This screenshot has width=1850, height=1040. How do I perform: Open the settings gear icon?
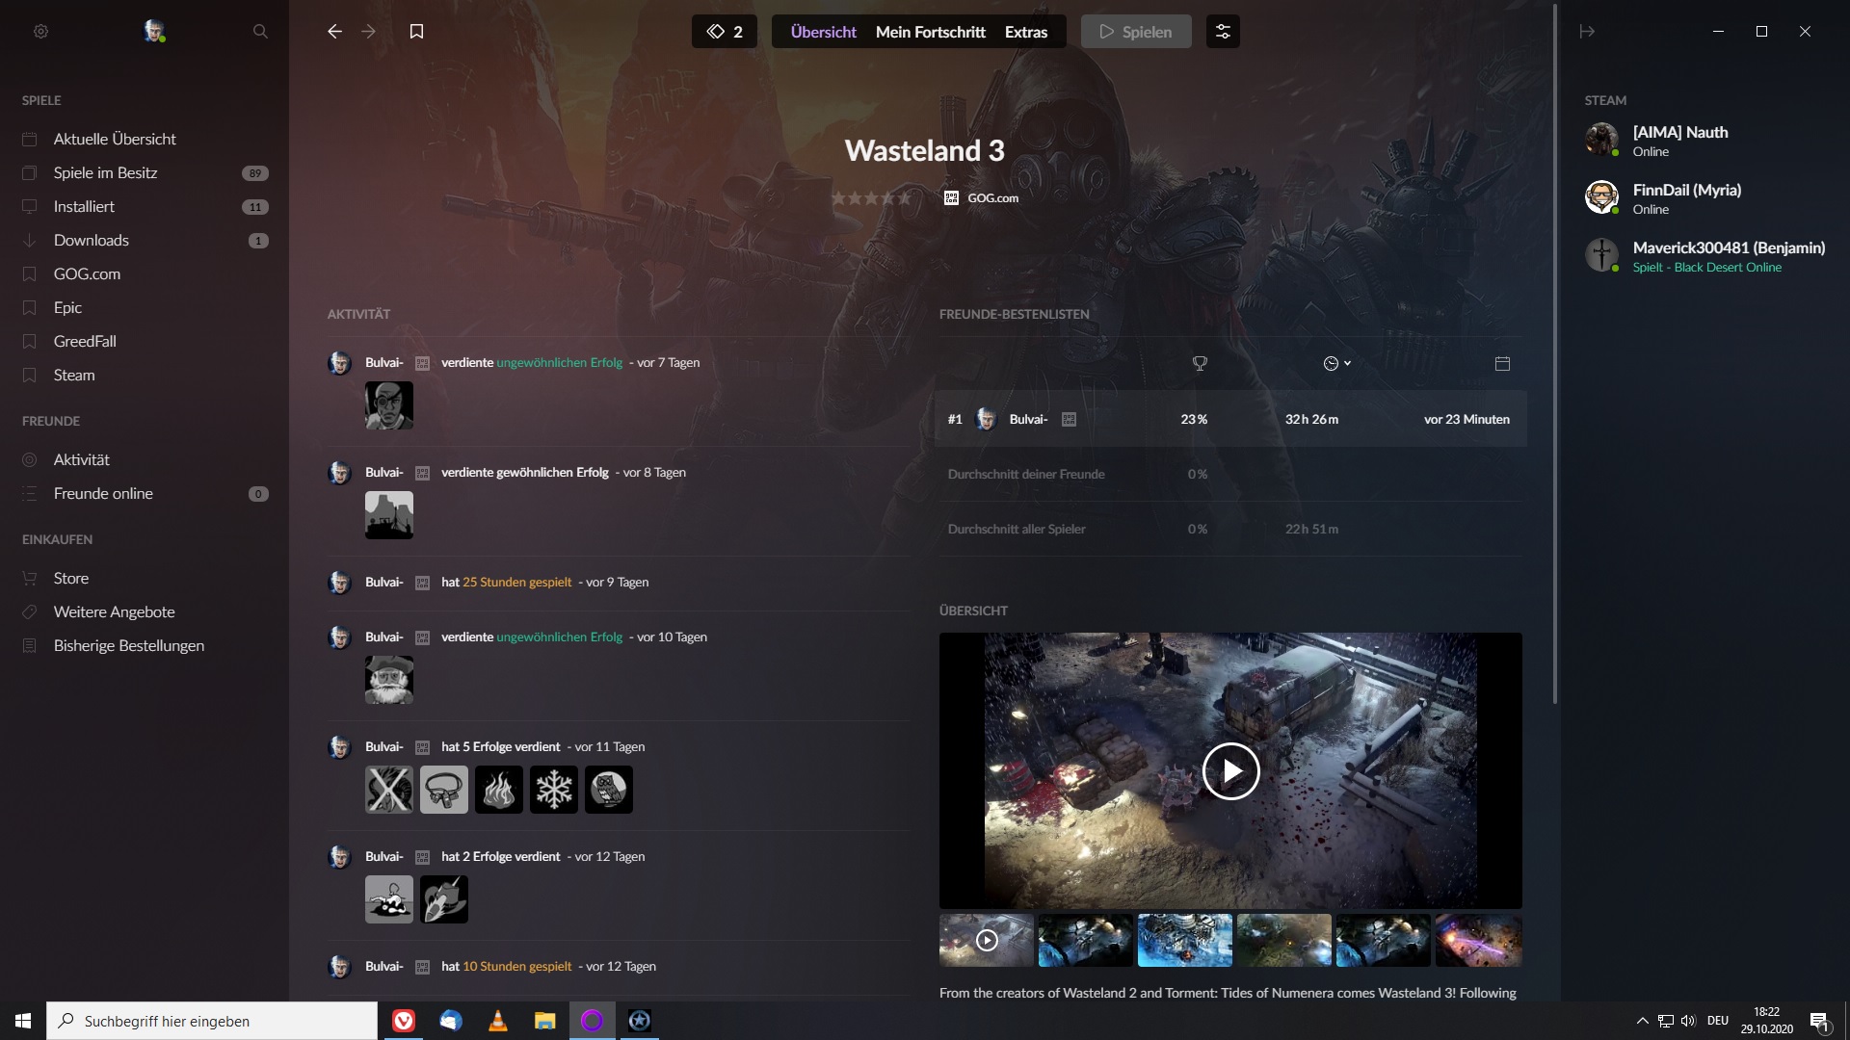click(40, 32)
